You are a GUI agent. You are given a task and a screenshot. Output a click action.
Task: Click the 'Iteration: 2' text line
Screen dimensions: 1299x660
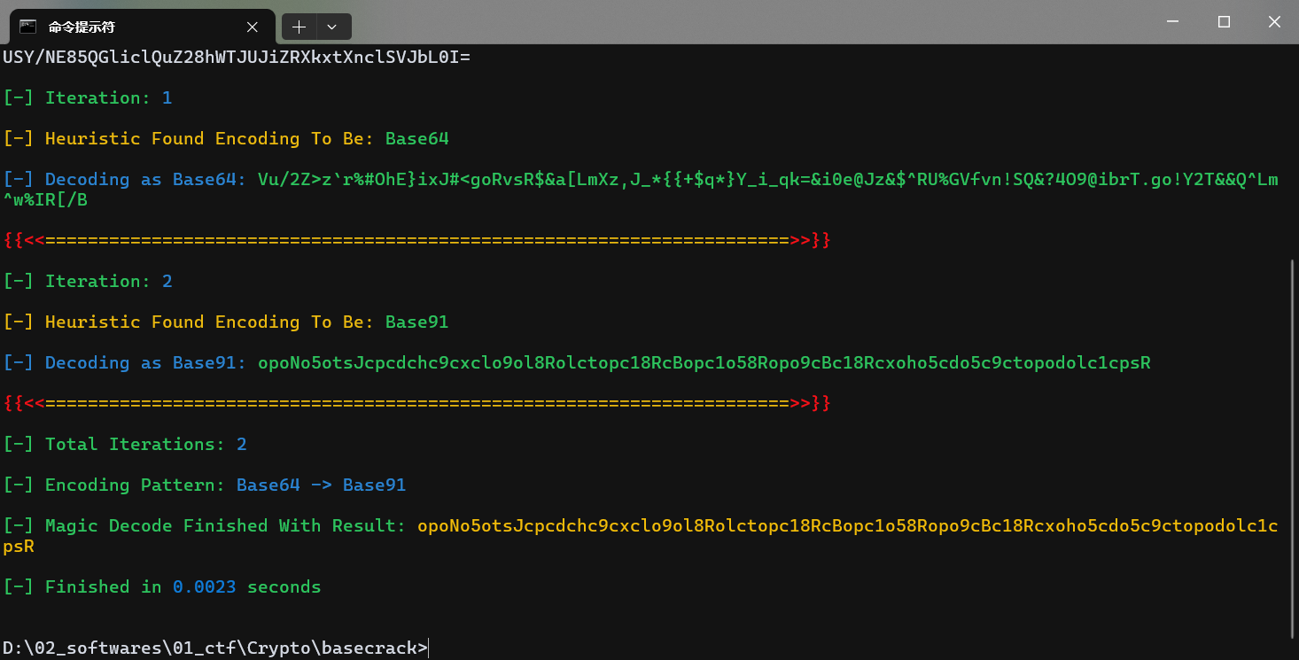point(88,282)
